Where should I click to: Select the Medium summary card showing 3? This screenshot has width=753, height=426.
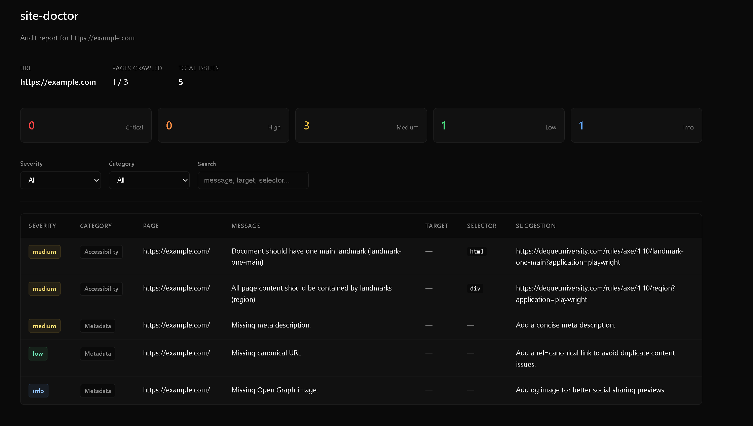[x=361, y=125]
